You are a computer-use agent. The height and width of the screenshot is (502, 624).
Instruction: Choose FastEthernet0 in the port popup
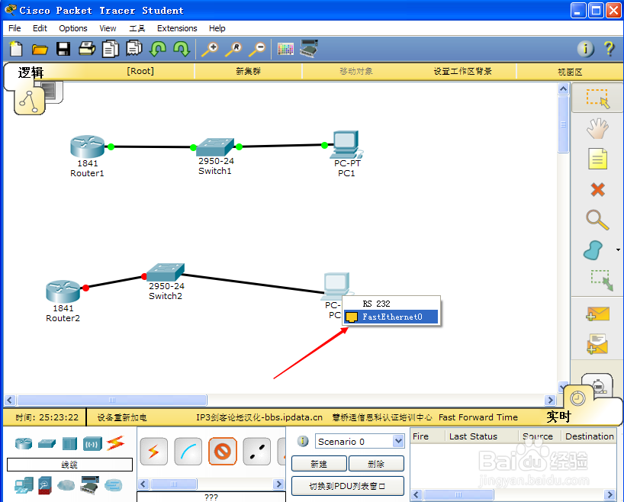tap(391, 317)
